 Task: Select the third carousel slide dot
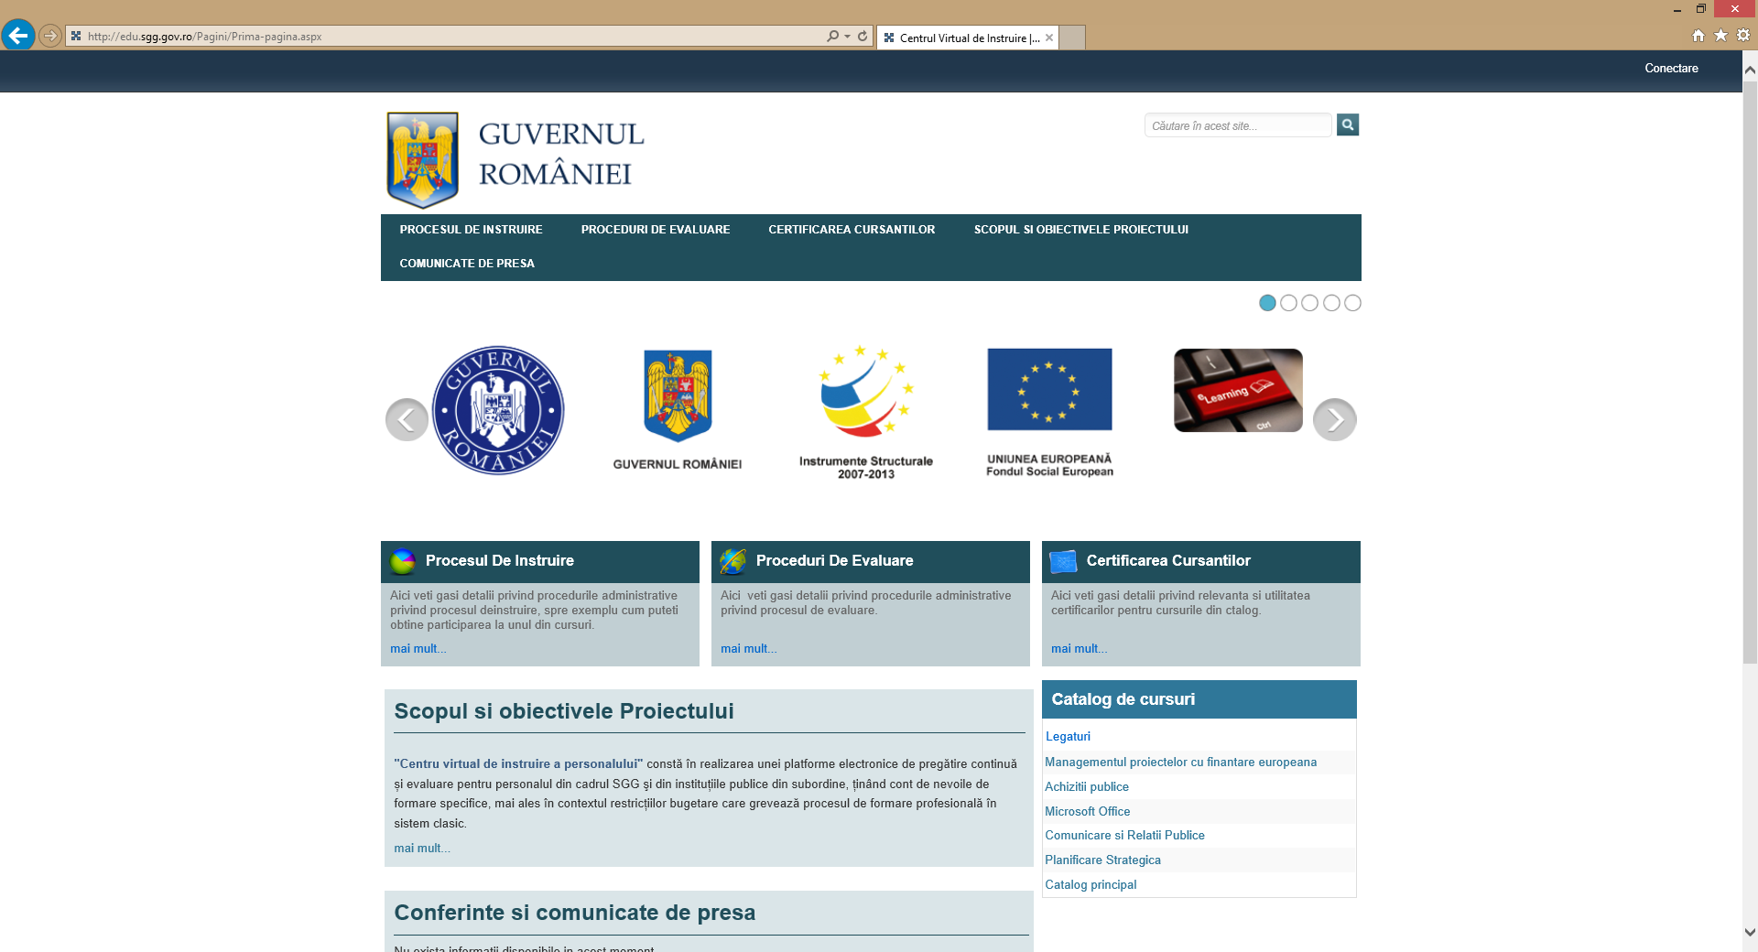1310,303
